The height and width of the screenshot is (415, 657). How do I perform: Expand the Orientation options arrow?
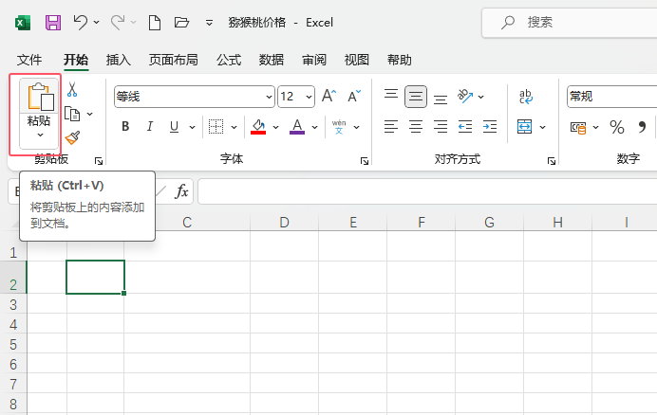pyautogui.click(x=481, y=97)
